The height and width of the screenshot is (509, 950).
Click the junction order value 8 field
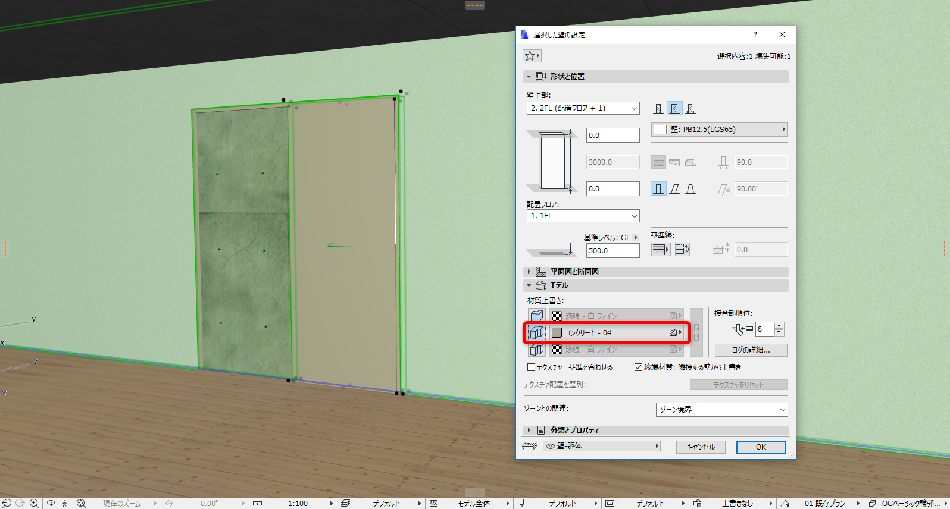764,329
